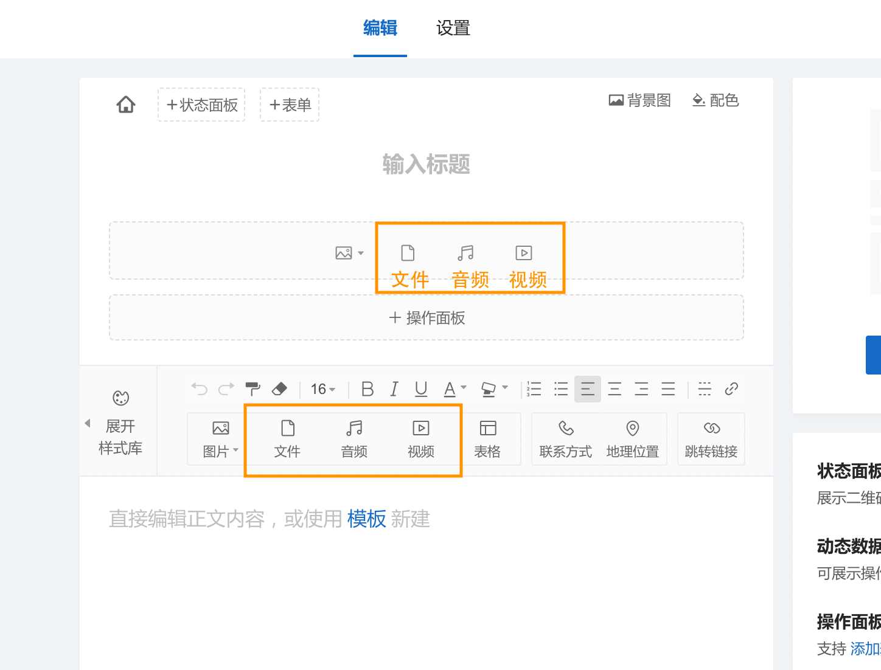Insert a table with the 表格 button
Viewport: 881px width, 670px height.
pos(487,438)
